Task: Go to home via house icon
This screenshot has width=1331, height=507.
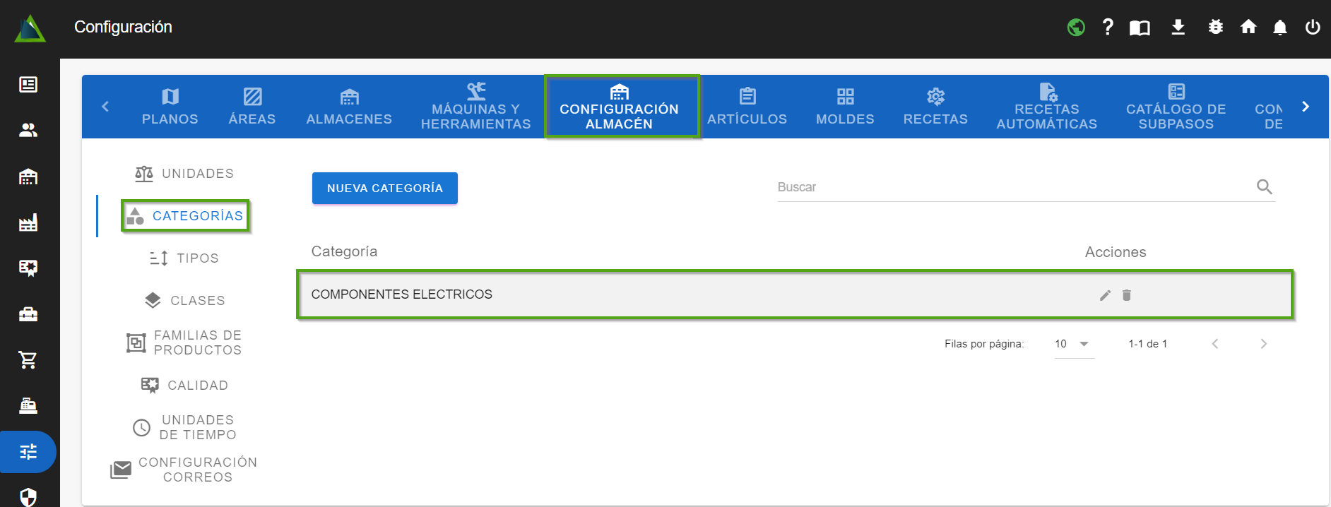Action: pos(1248,28)
